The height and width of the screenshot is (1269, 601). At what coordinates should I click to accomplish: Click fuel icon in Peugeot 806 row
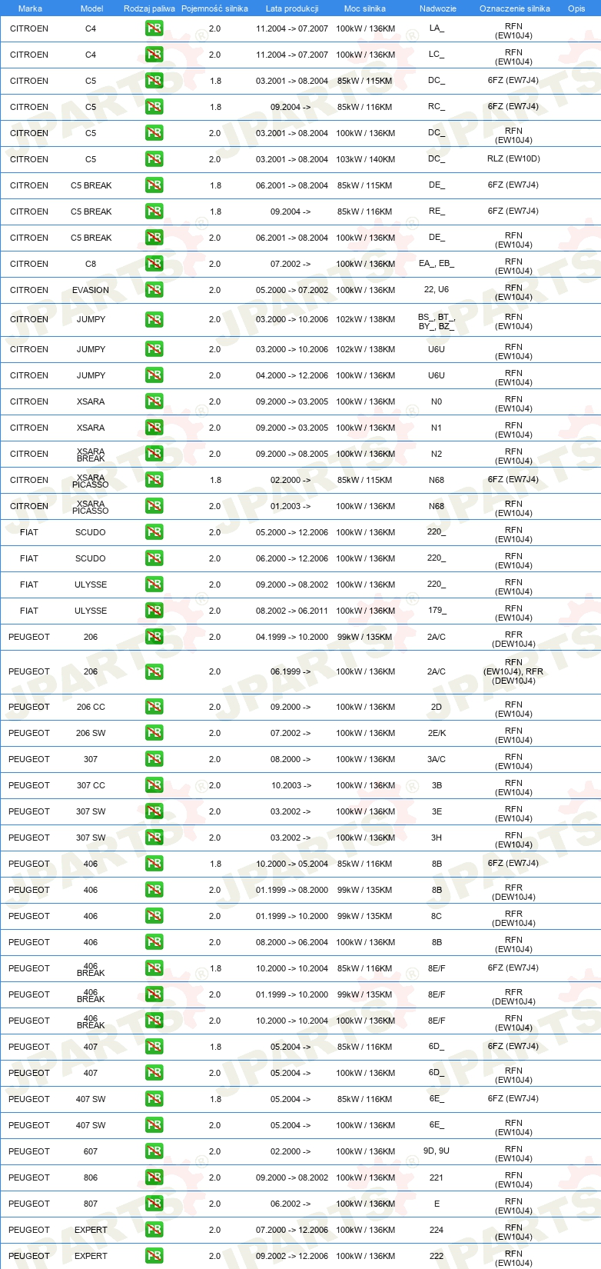154,1177
